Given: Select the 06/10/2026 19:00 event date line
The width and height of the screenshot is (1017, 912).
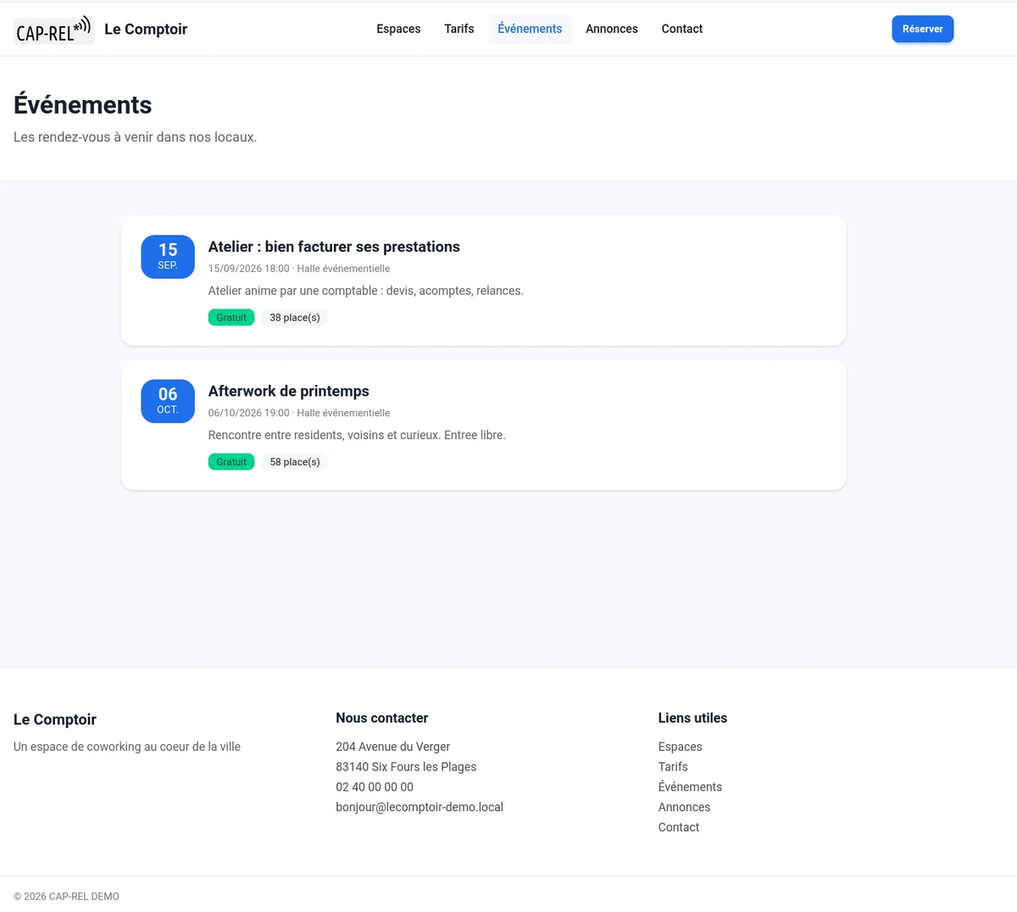Looking at the screenshot, I should 299,413.
